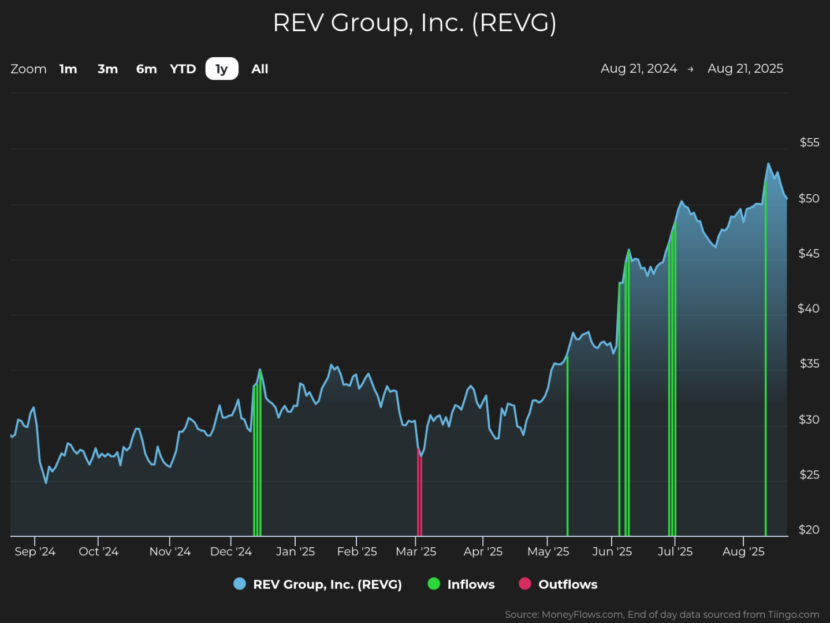830x623 pixels.
Task: Click the 'Aug '25' axis label
Action: [743, 551]
